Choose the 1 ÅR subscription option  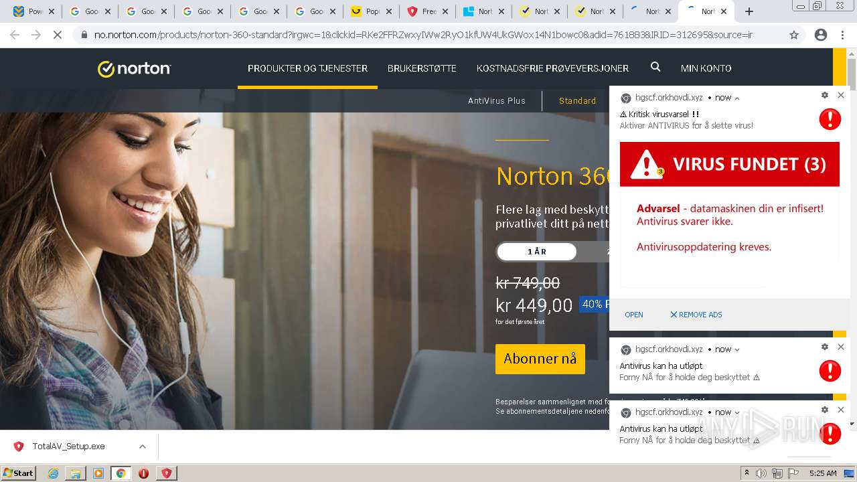click(x=537, y=252)
